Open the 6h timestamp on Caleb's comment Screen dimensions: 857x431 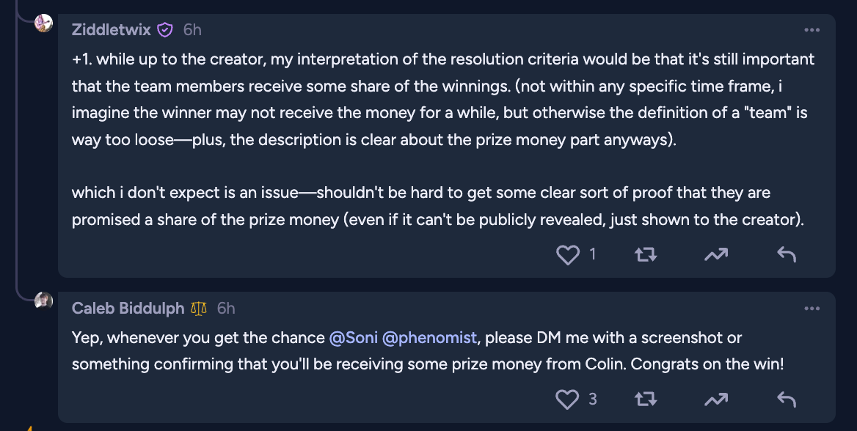[226, 309]
